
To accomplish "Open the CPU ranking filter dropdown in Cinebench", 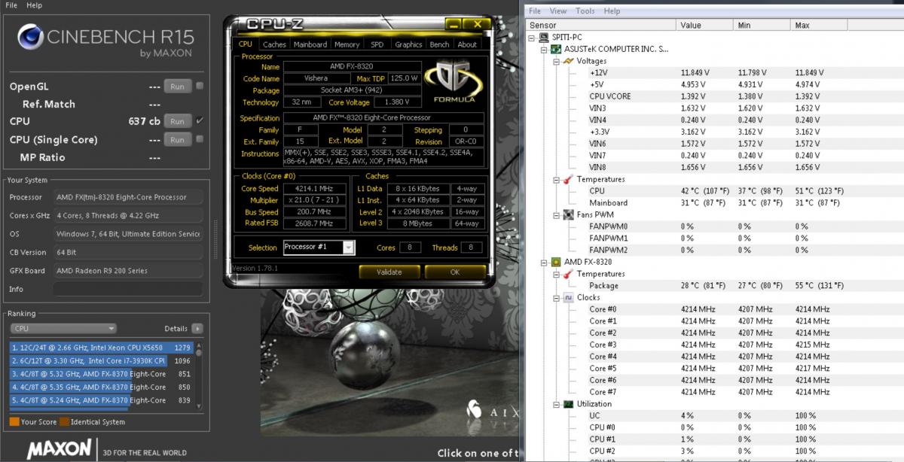I will [x=63, y=329].
